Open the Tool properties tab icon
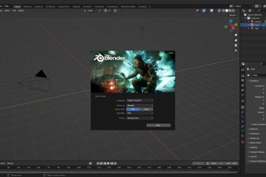The width and height of the screenshot is (266, 177). pyautogui.click(x=243, y=70)
